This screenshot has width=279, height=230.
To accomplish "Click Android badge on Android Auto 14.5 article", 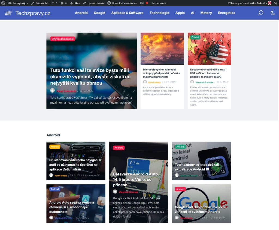I will coord(119,148).
